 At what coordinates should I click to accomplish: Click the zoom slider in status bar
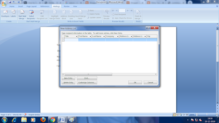pos(207,115)
